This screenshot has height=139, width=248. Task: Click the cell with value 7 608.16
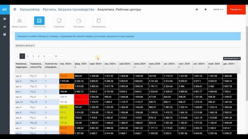coord(230,81)
